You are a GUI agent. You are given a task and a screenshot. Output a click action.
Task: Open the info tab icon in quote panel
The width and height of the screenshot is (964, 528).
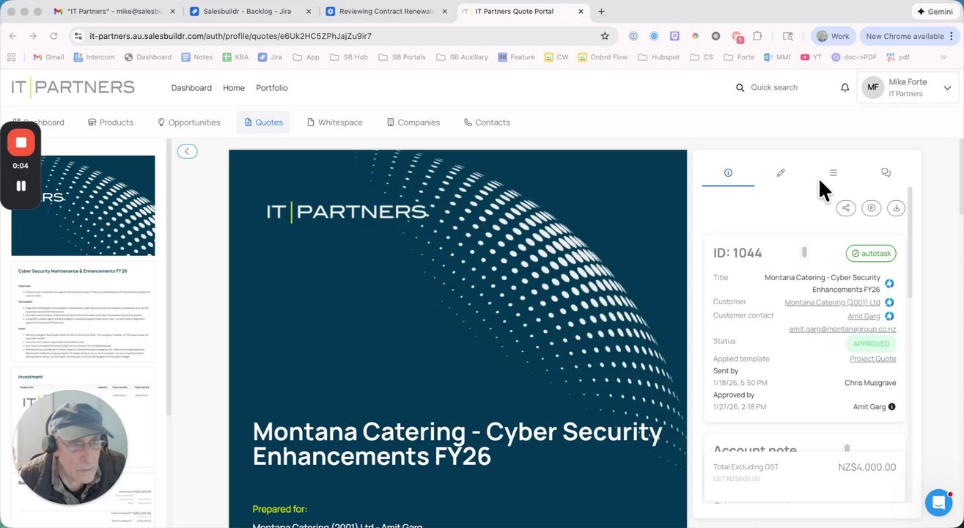tap(728, 173)
